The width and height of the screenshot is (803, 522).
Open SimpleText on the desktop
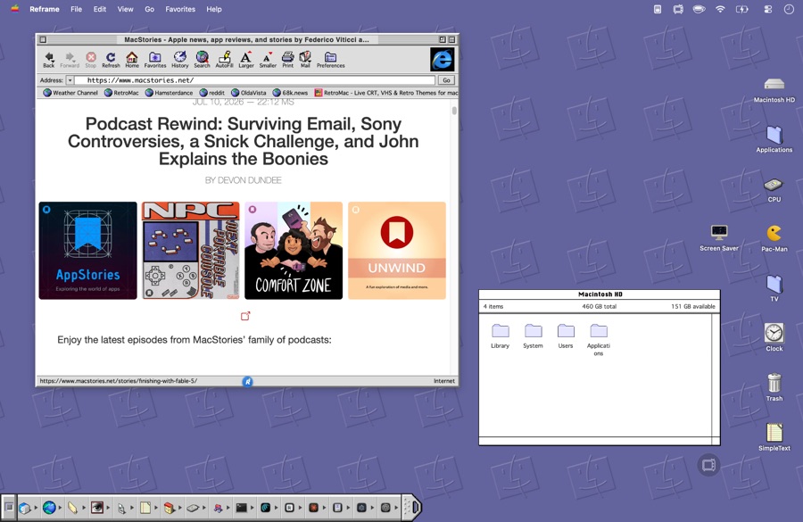(x=774, y=437)
